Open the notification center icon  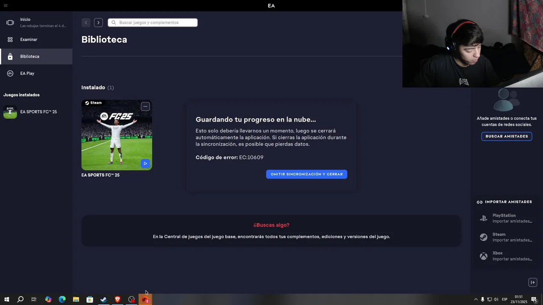pos(534,299)
